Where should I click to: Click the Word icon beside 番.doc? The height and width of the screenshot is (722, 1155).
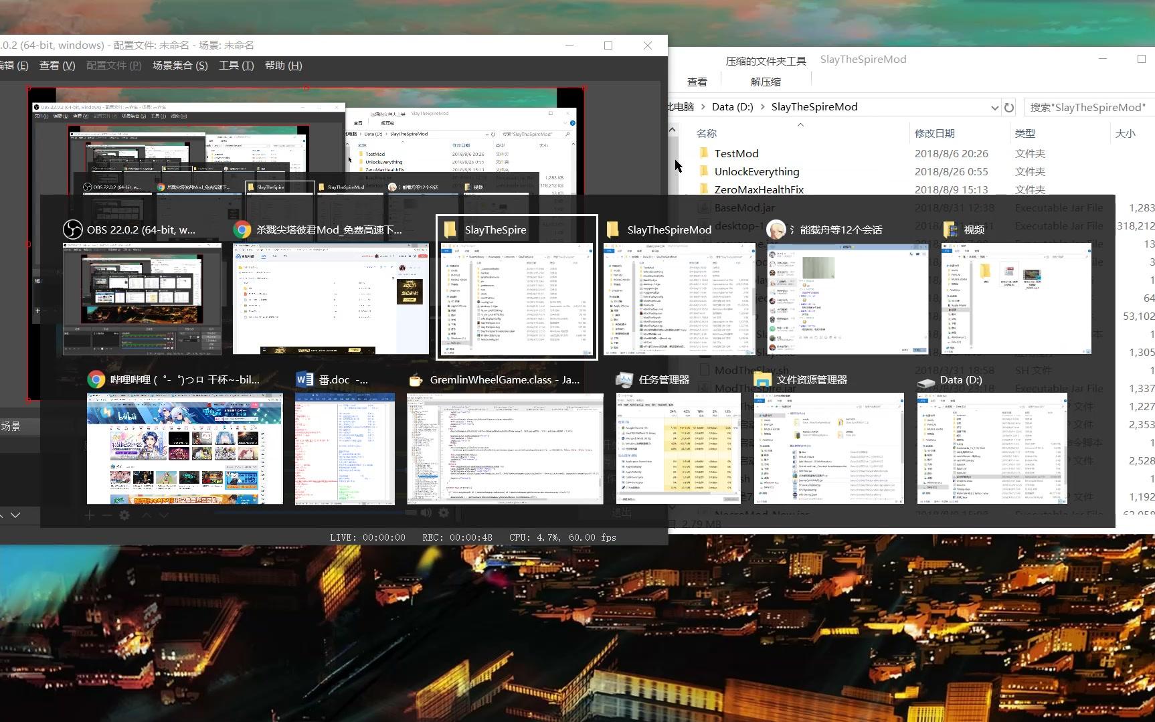click(304, 379)
